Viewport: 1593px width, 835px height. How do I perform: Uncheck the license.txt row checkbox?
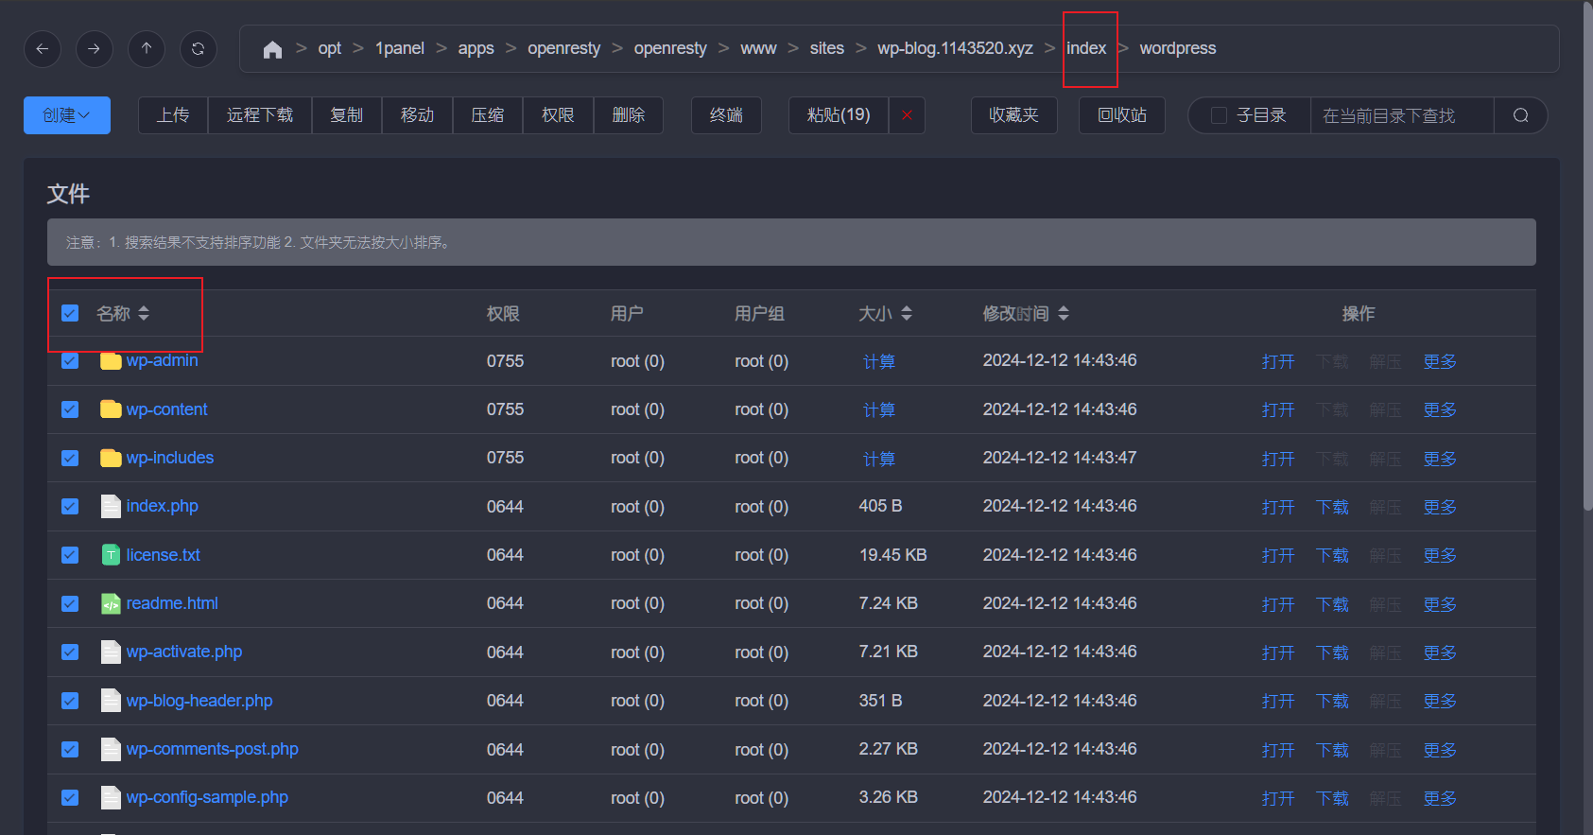coord(70,555)
